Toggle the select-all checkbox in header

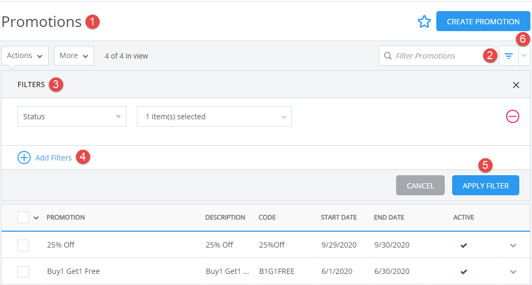click(x=23, y=217)
